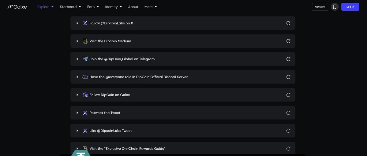Viewport: 367px width, 156px height.
Task: Expand the Discord everyone role row
Action: (77, 77)
